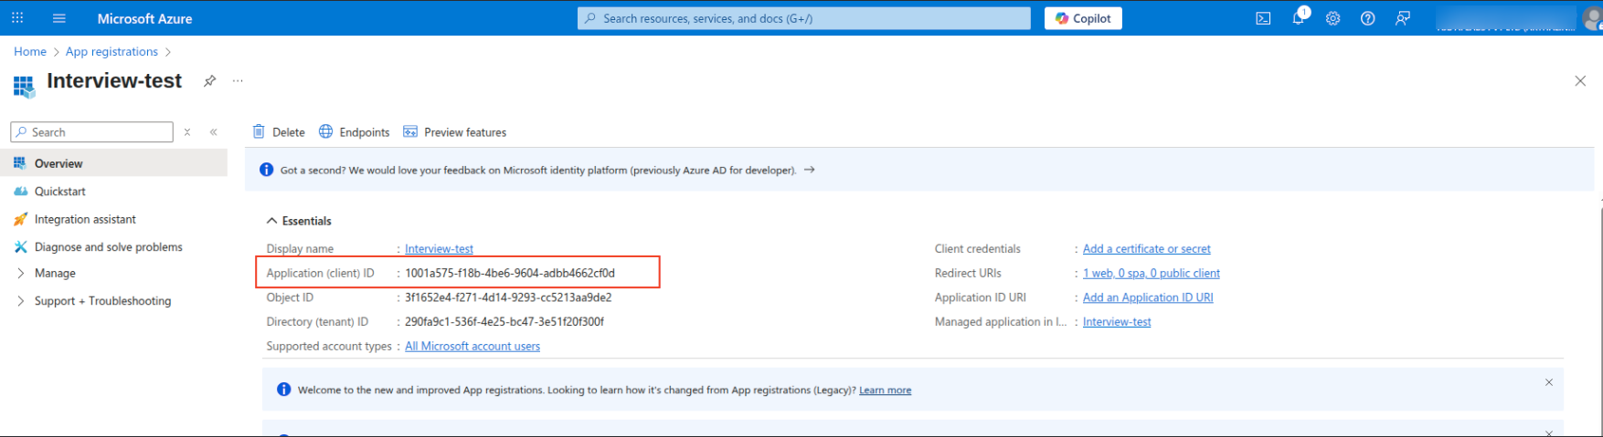The image size is (1603, 437).
Task: Collapse the left sidebar menu
Action: tap(214, 132)
